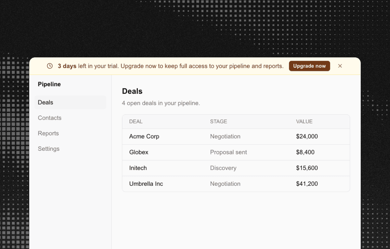This screenshot has width=390, height=249.
Task: Click the $41,200 value cell
Action: pos(307,184)
